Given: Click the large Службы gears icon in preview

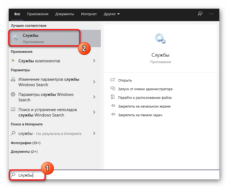Looking at the screenshot, I should (160, 38).
